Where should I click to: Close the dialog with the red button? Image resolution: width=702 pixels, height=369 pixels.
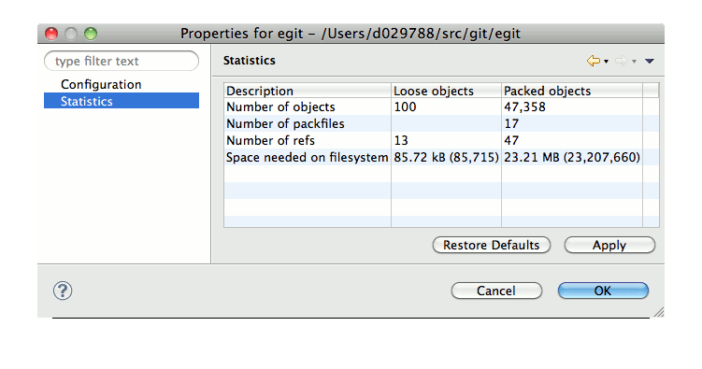coord(51,34)
